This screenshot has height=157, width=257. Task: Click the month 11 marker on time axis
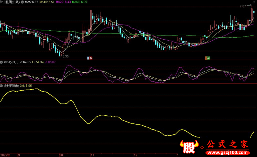coord(92,155)
